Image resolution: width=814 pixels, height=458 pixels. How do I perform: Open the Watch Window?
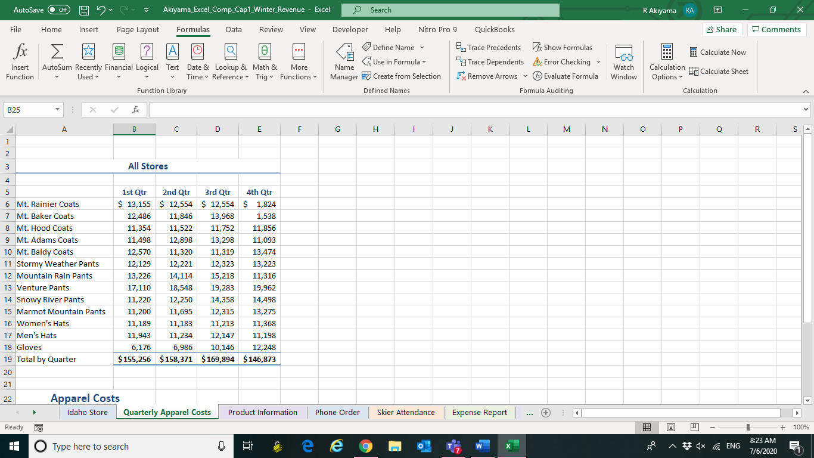click(623, 61)
